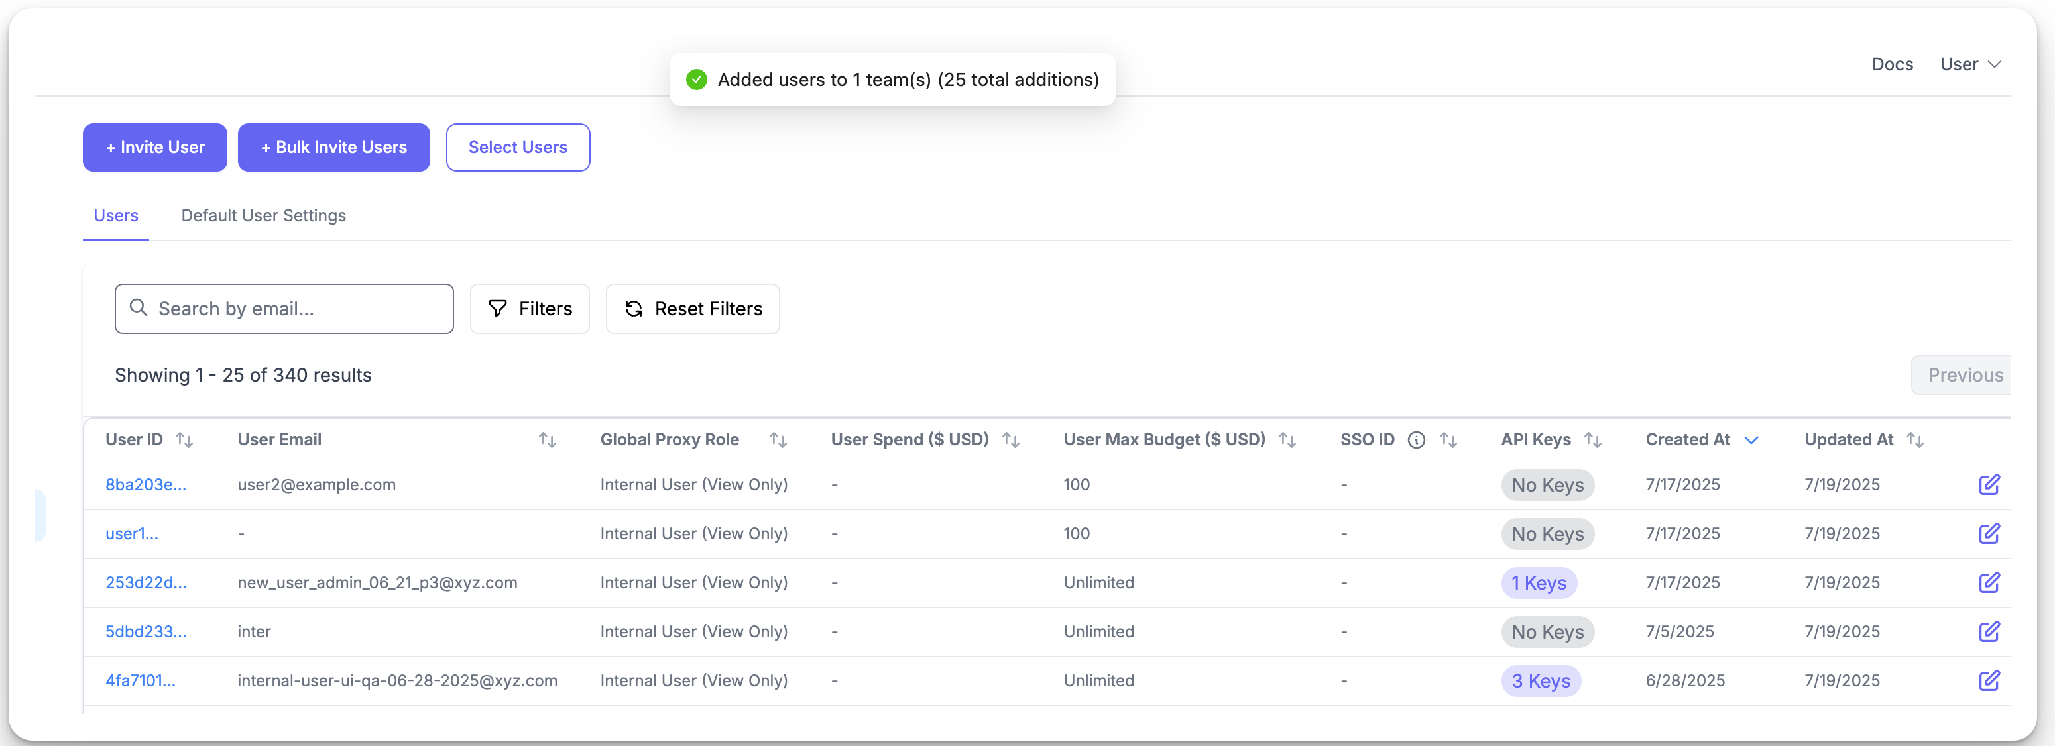
Task: Sort by API Keys column arrows
Action: [1592, 440]
